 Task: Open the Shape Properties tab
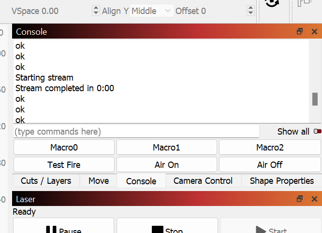point(281,181)
